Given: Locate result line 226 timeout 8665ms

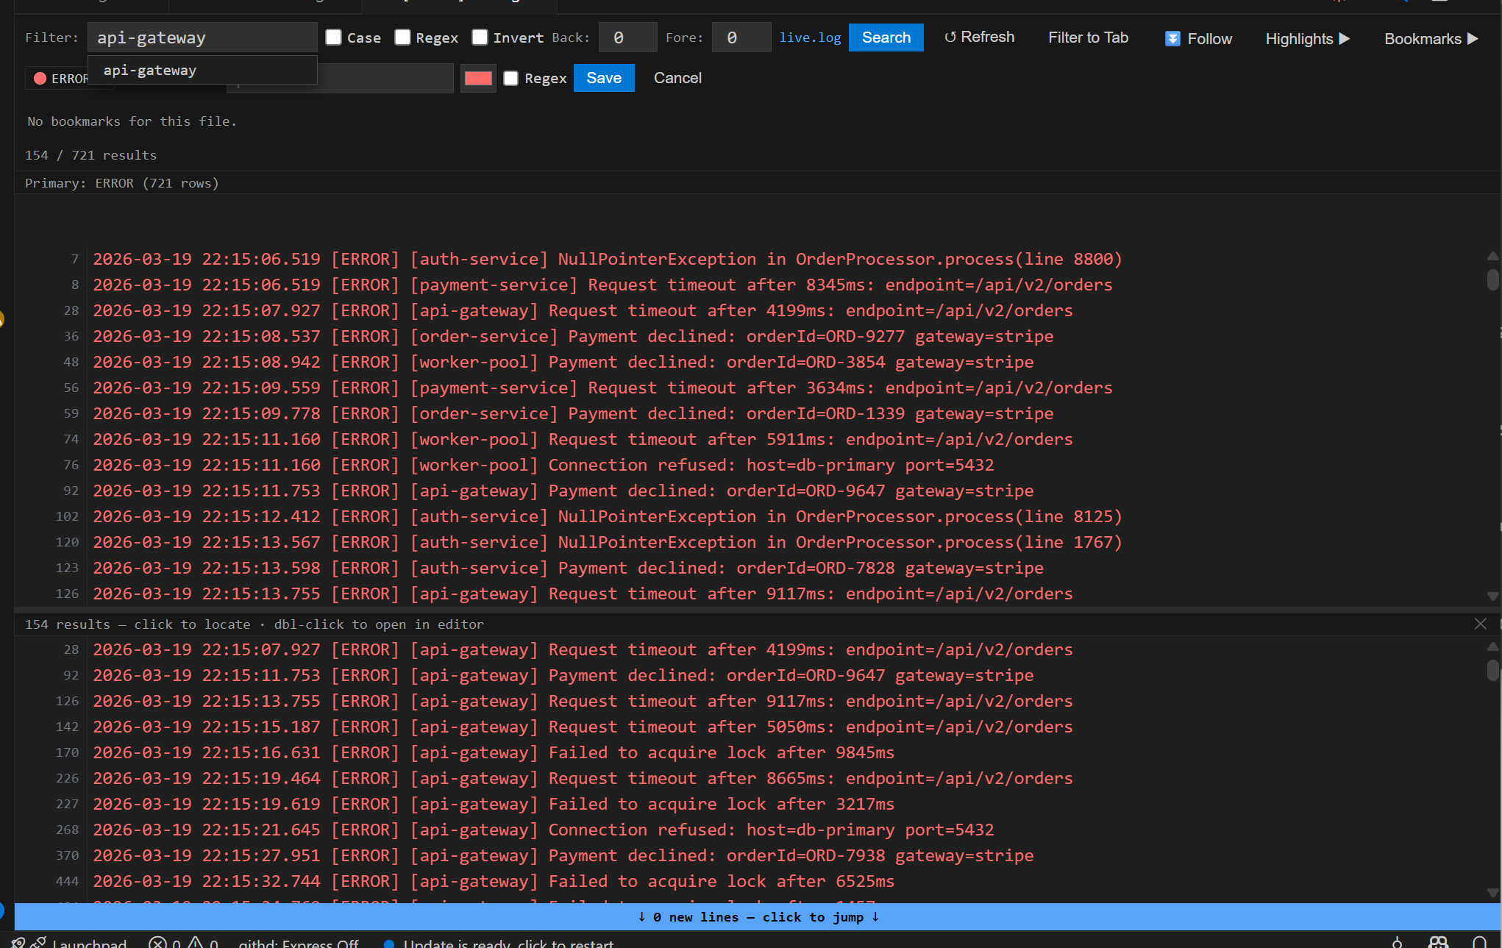Looking at the screenshot, I should (750, 778).
